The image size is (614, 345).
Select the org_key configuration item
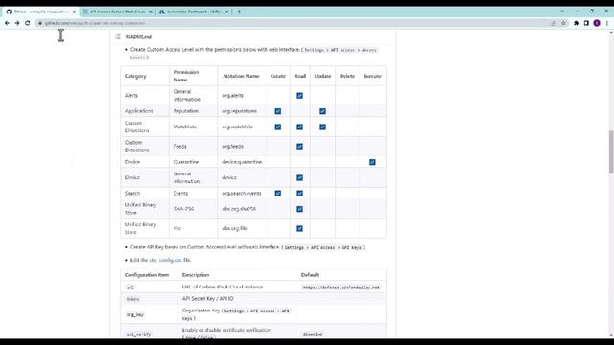tap(135, 314)
